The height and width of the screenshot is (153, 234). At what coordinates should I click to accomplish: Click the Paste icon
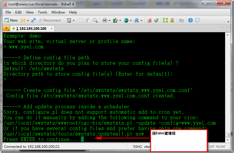pos(88,20)
